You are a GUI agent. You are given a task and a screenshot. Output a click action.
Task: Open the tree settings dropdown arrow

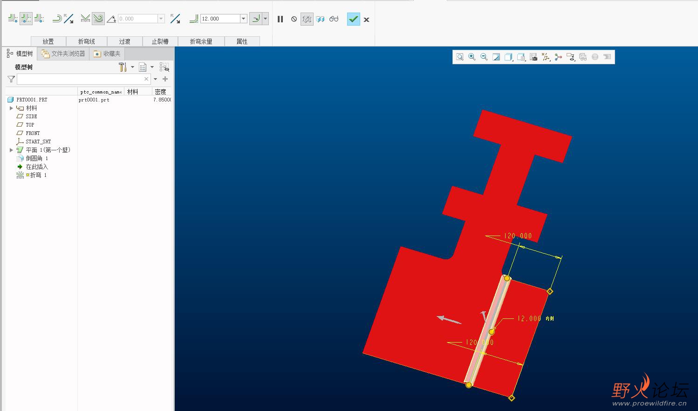coord(132,67)
